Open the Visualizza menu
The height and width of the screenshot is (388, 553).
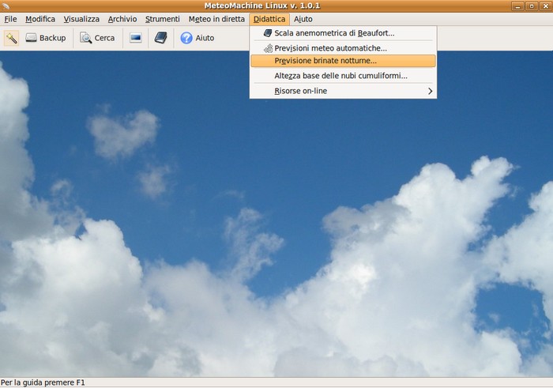click(81, 19)
